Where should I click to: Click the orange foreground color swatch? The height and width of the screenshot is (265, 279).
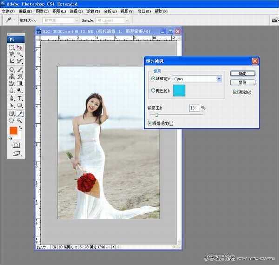[x=13, y=131]
